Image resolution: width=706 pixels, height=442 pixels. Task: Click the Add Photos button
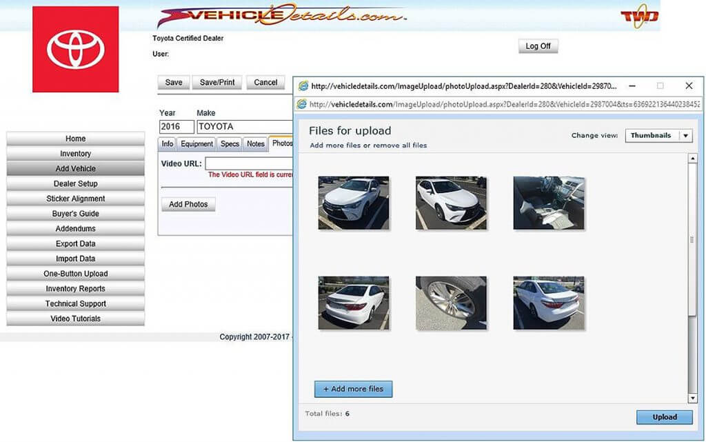[x=188, y=204]
